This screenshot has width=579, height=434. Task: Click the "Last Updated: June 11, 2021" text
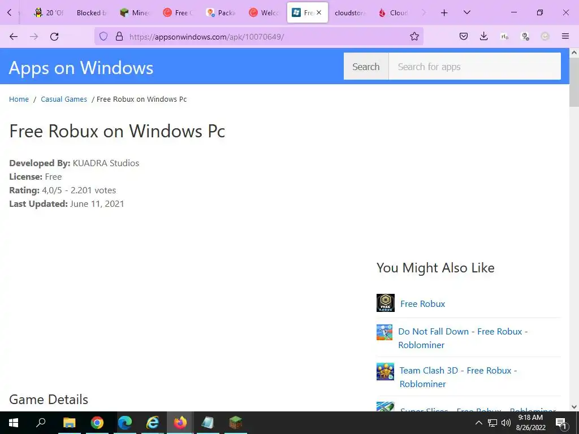[x=67, y=203]
